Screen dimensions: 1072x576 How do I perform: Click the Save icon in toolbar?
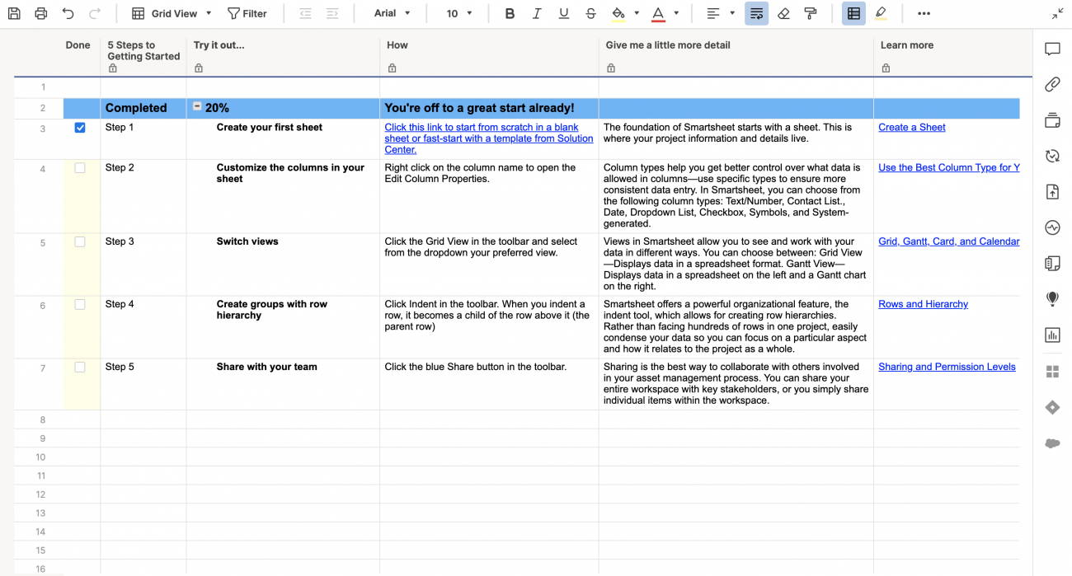pyautogui.click(x=14, y=13)
